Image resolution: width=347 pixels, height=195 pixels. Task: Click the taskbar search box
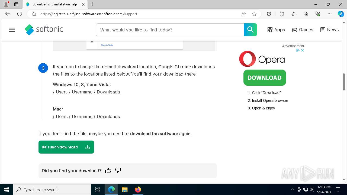pos(52,190)
